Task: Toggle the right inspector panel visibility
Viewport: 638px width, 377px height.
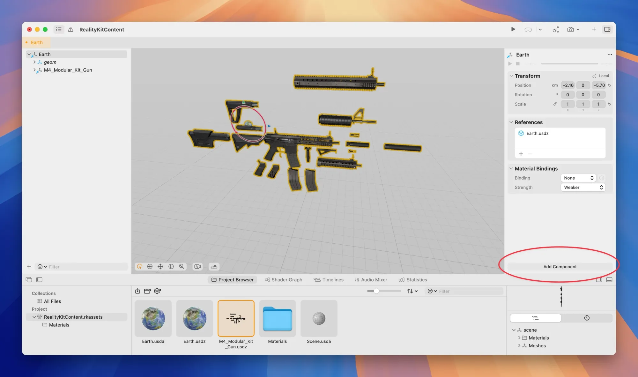Action: [x=607, y=29]
